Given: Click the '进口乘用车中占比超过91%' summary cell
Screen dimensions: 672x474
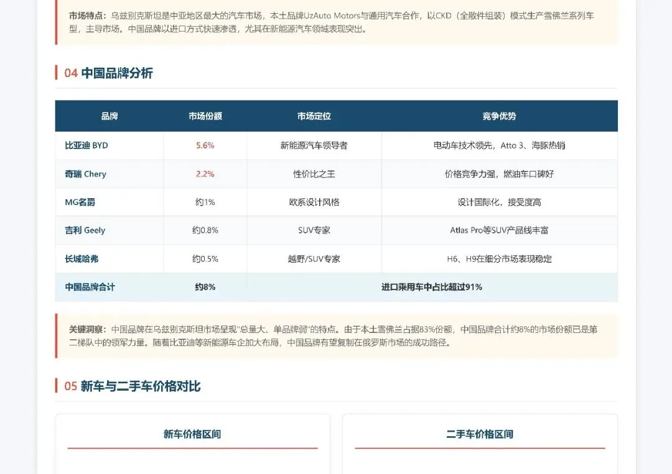Looking at the screenshot, I should pyautogui.click(x=432, y=287).
